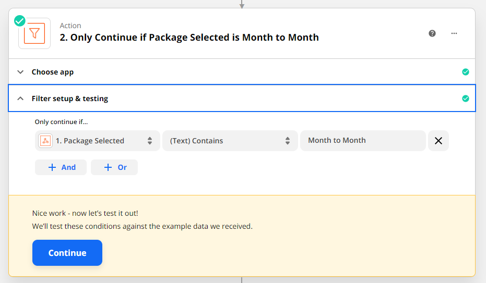This screenshot has height=283, width=486.
Task: Open the three-dot step options menu
Action: click(x=454, y=33)
